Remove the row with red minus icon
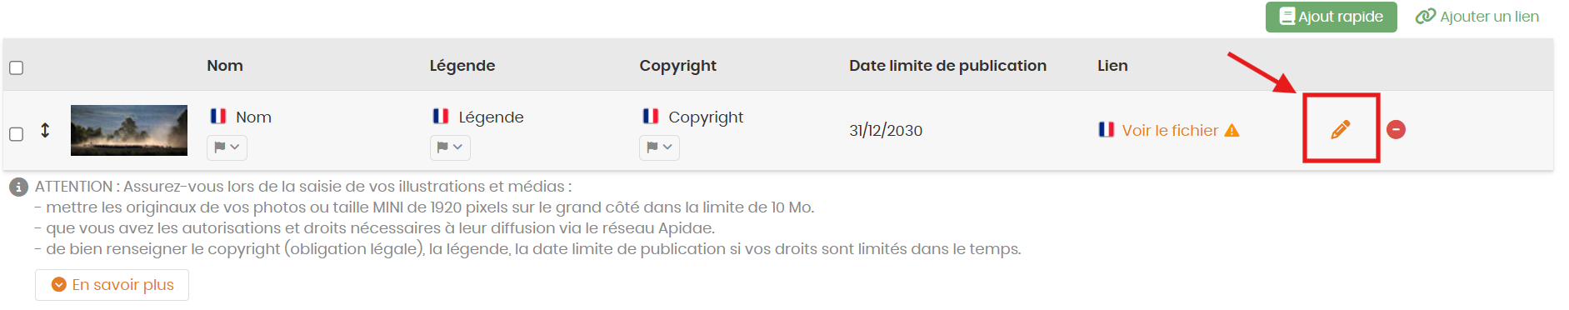 click(1396, 129)
